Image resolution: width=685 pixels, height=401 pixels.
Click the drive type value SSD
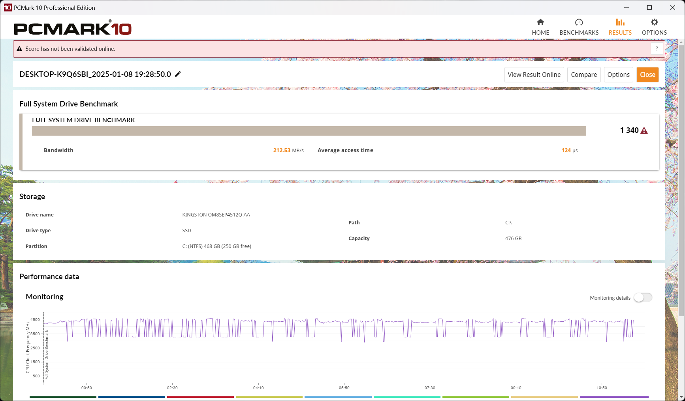coord(186,231)
